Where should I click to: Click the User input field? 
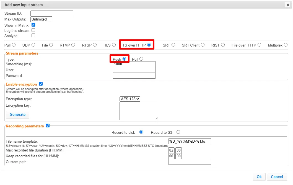point(134,70)
